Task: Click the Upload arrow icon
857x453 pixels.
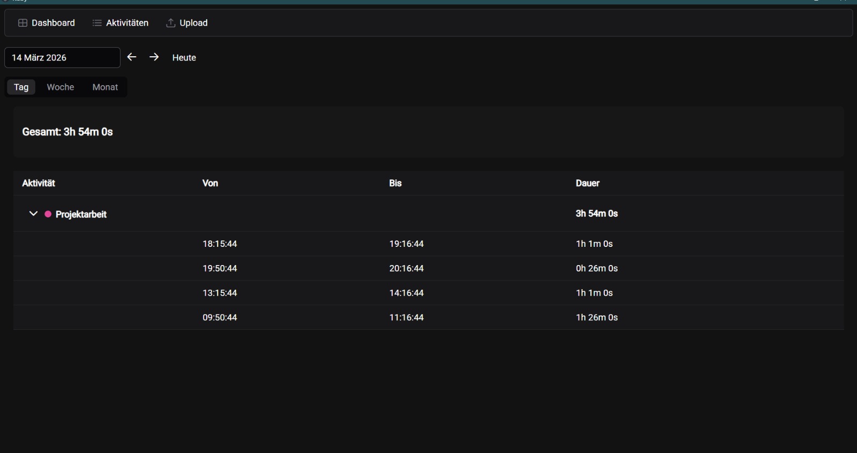Action: coord(171,23)
